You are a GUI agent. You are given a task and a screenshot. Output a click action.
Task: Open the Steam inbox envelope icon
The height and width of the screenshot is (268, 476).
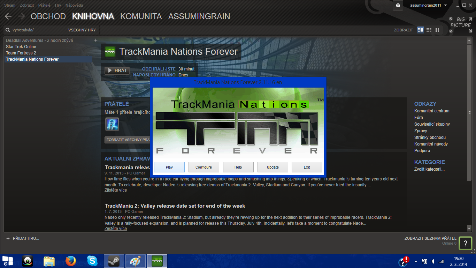[x=398, y=5]
